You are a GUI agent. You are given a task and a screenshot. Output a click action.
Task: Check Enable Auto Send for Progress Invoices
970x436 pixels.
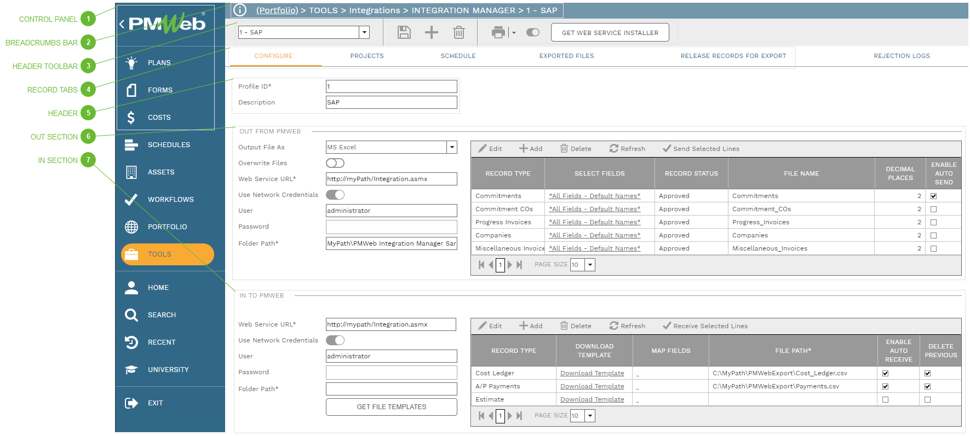point(934,222)
